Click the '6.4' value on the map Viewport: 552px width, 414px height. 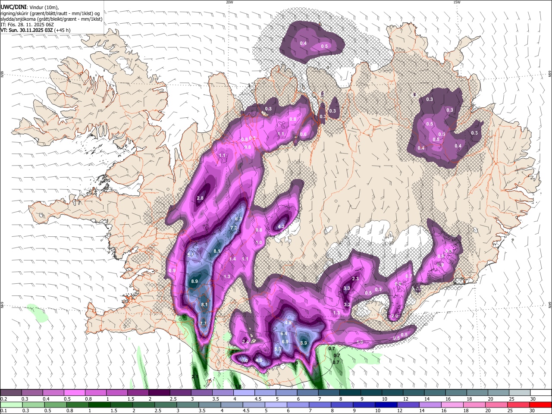click(x=284, y=334)
